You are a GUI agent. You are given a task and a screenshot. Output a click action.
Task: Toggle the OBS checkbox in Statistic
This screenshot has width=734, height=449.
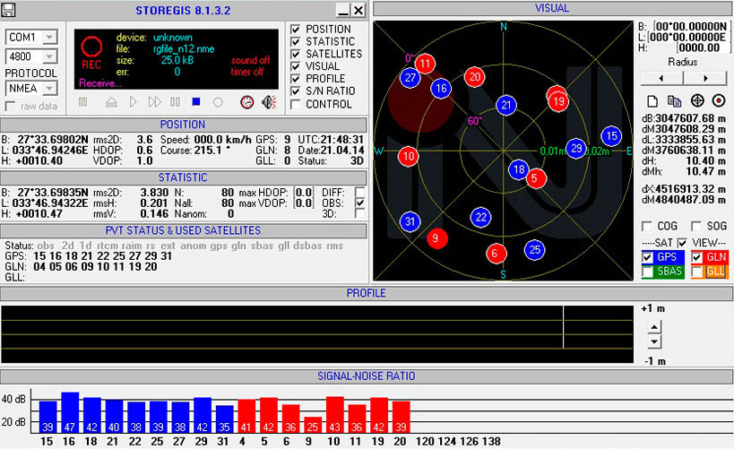[359, 203]
